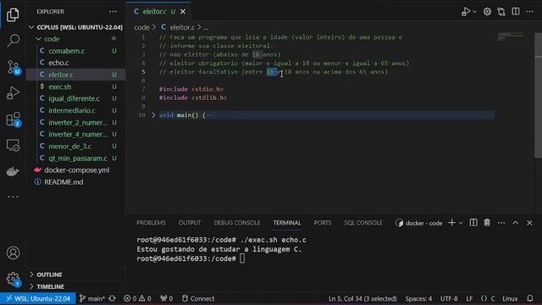542x305 pixels.
Task: Open run options dropdown arrow
Action: 475,11
